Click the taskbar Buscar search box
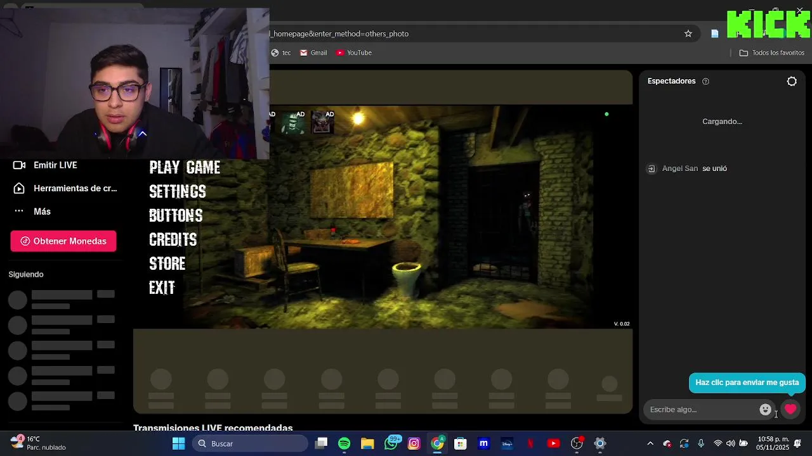812x456 pixels. click(x=250, y=443)
